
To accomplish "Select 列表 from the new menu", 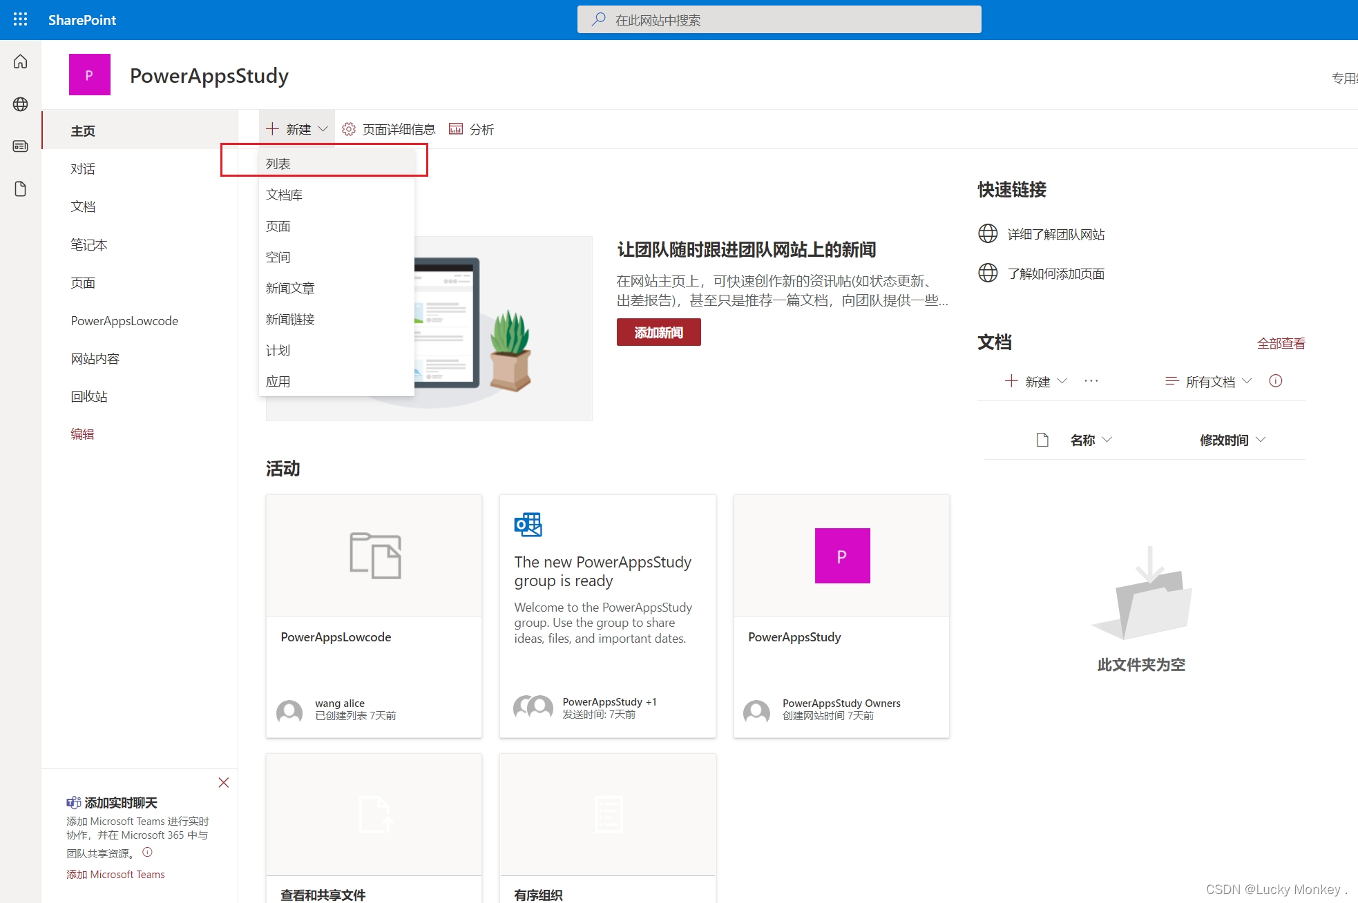I will click(336, 164).
